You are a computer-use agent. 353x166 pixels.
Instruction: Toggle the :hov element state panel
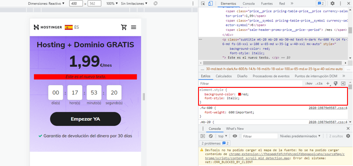(x=309, y=84)
